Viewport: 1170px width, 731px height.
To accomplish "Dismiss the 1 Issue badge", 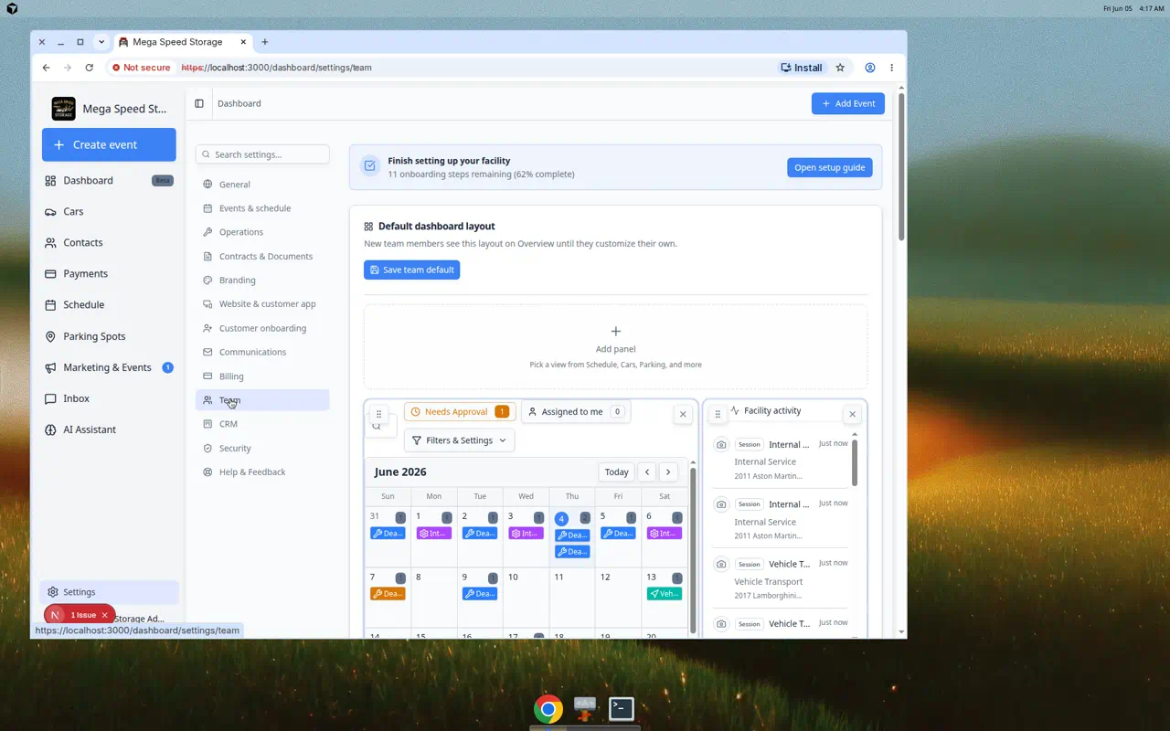I will tap(105, 615).
